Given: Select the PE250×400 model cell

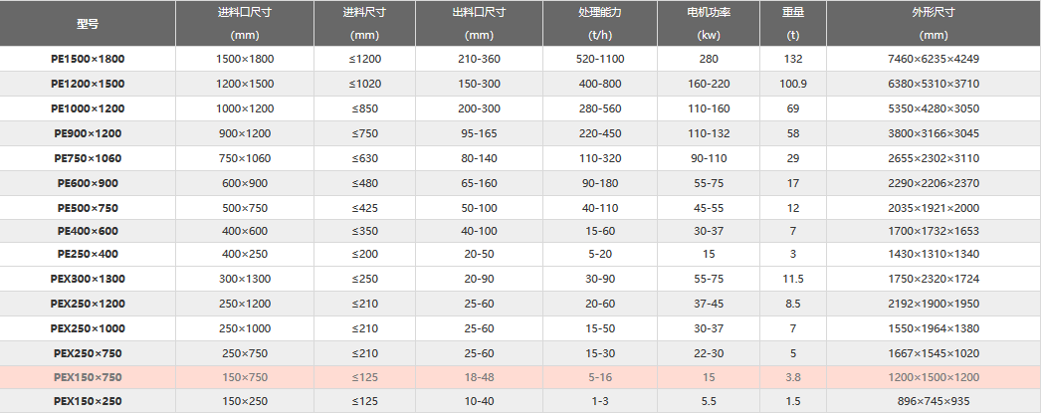Looking at the screenshot, I should [x=88, y=254].
